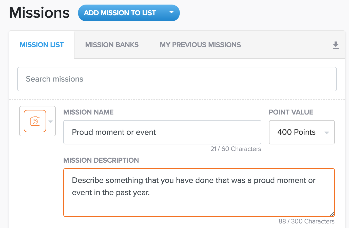Click the Mission Name label
The image size is (349, 228).
tap(88, 112)
